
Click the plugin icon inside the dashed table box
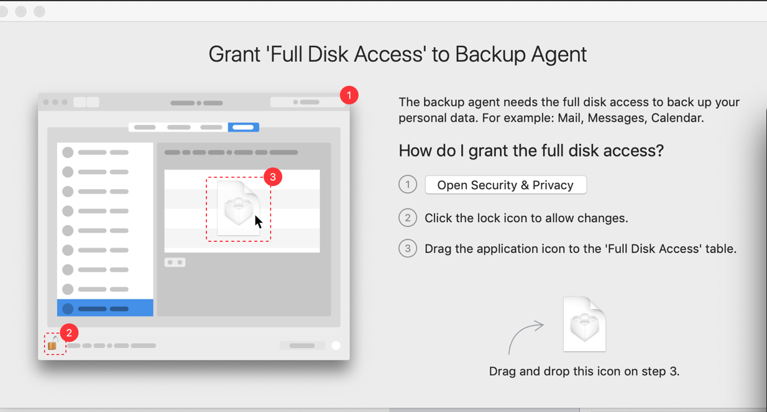[x=239, y=208]
